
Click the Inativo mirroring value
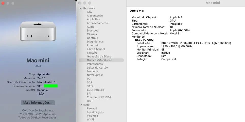165,53
